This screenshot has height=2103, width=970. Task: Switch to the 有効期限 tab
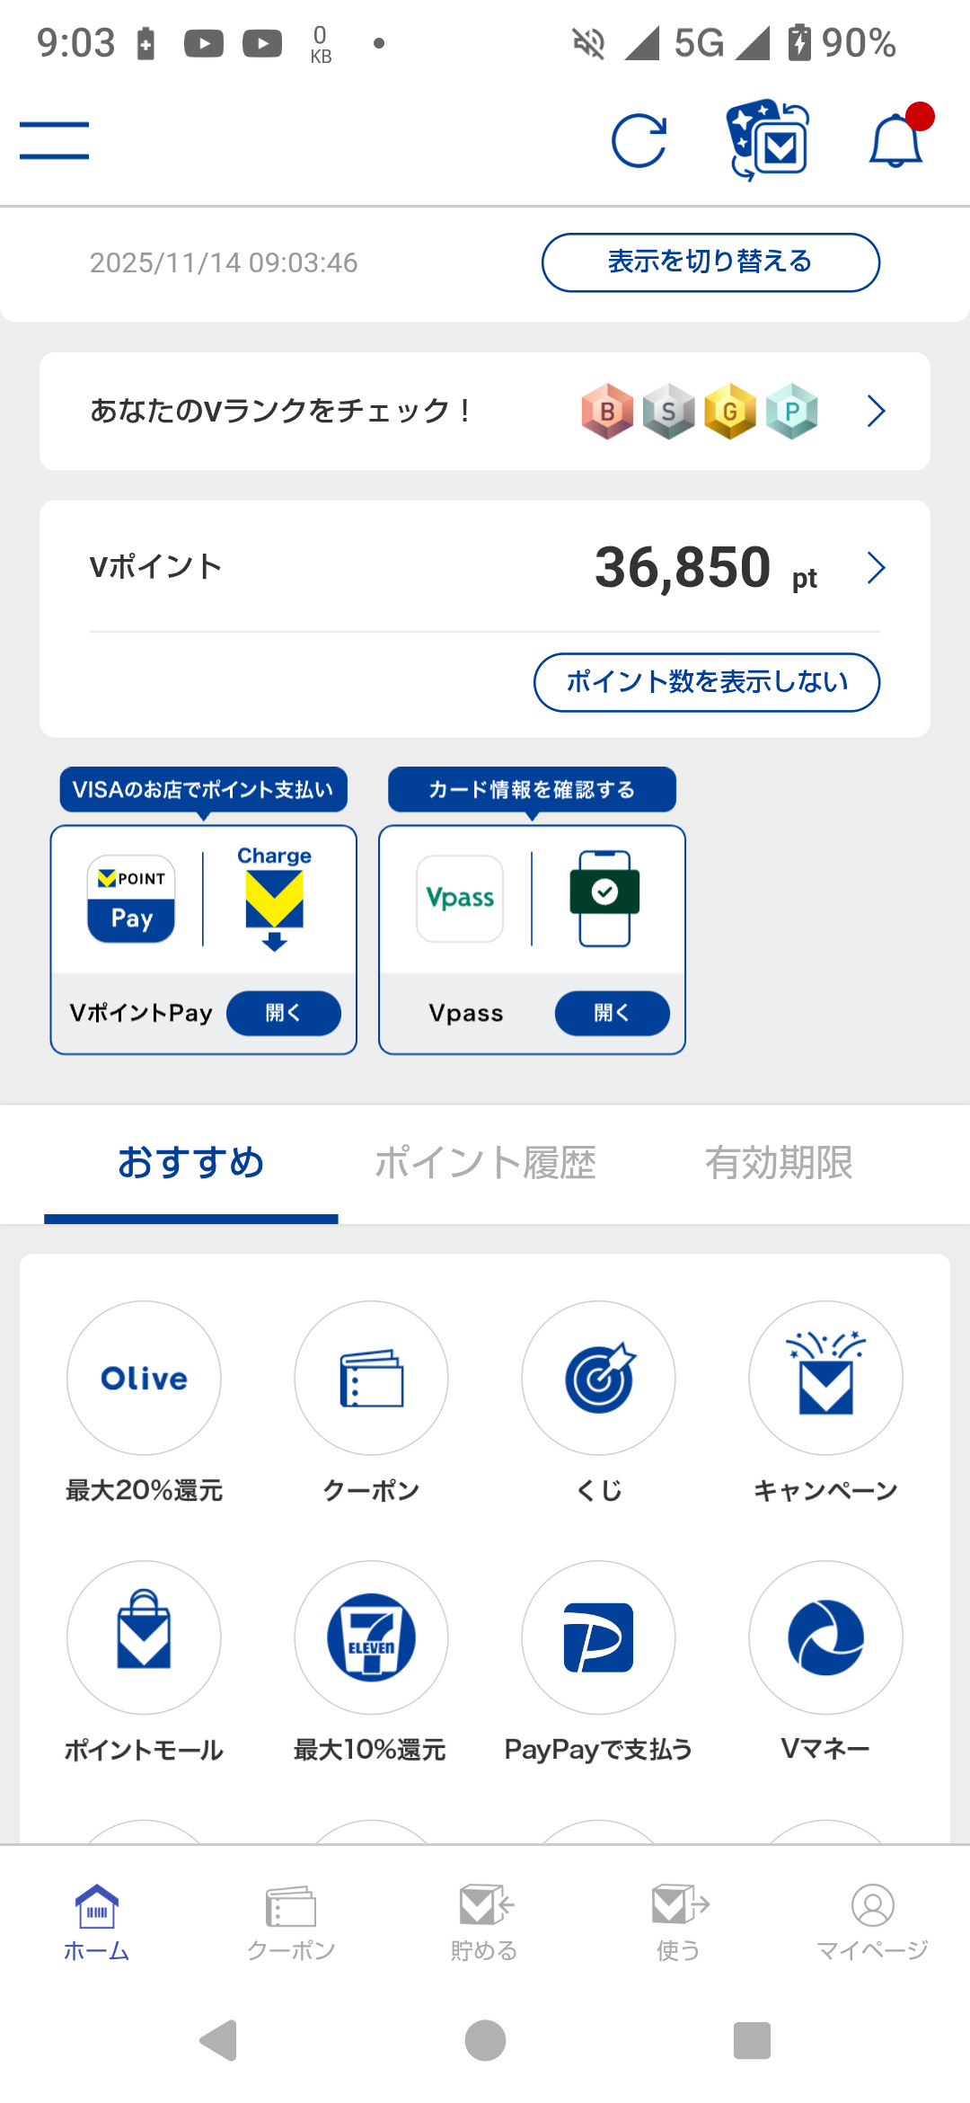click(x=778, y=1163)
